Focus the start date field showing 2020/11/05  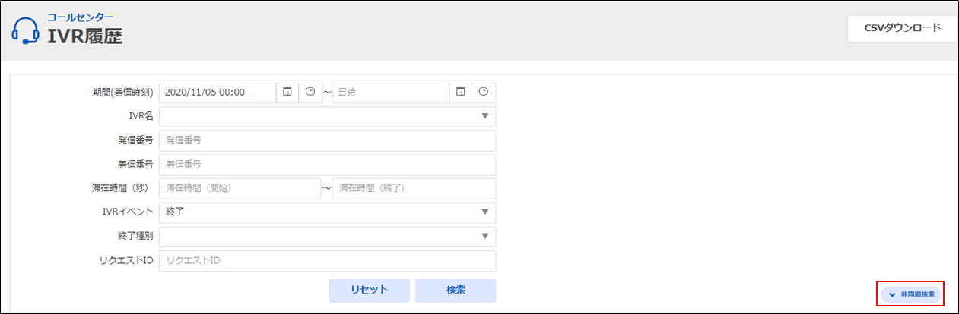pos(217,92)
